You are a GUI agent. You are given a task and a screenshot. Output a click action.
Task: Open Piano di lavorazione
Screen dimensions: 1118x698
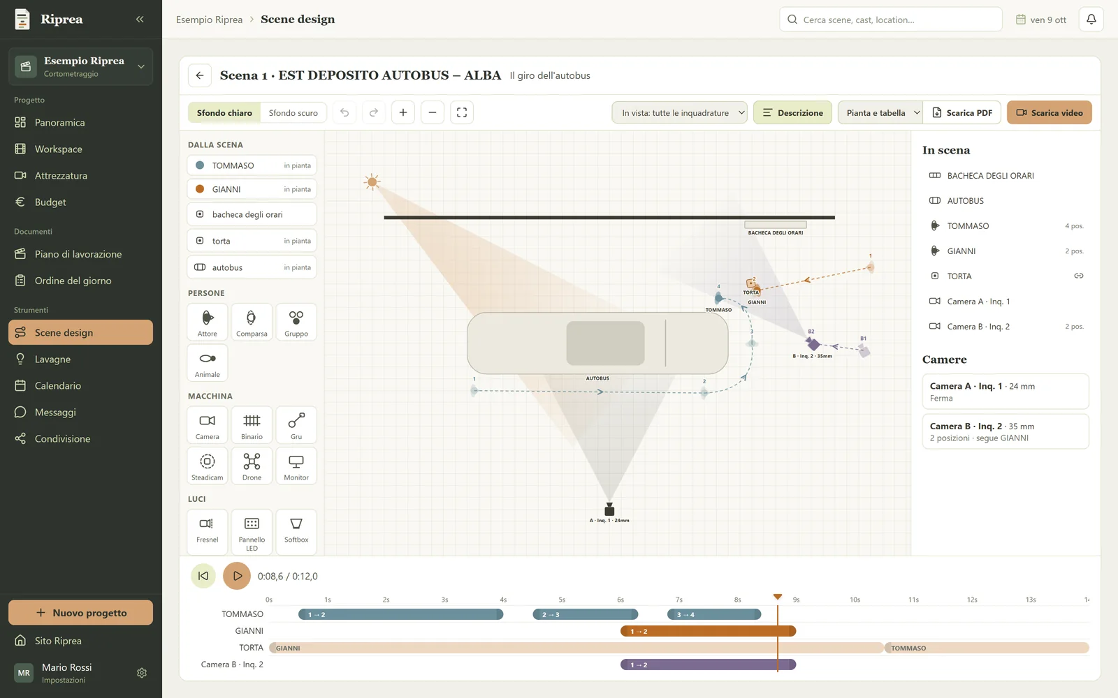coord(81,254)
